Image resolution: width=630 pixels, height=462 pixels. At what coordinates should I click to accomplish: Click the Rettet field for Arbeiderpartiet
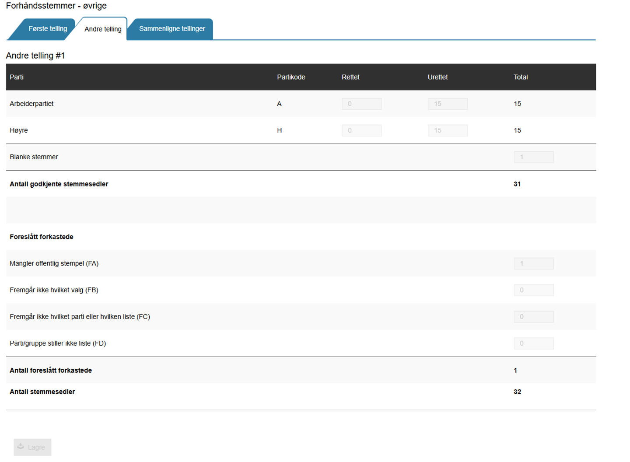click(361, 104)
